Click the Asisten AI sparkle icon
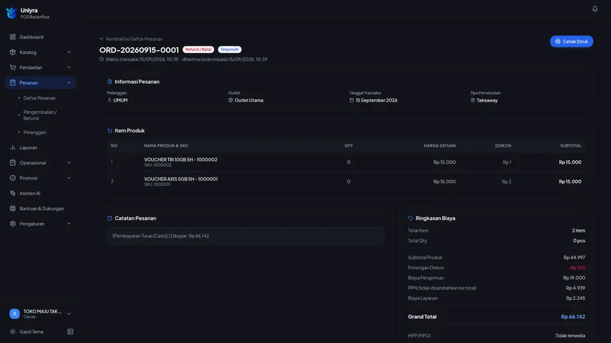The width and height of the screenshot is (611, 343). (13, 193)
